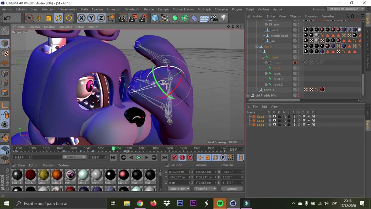Toggle Position keyframe recording icon
This screenshot has width=371, height=209.
pyautogui.click(x=200, y=158)
